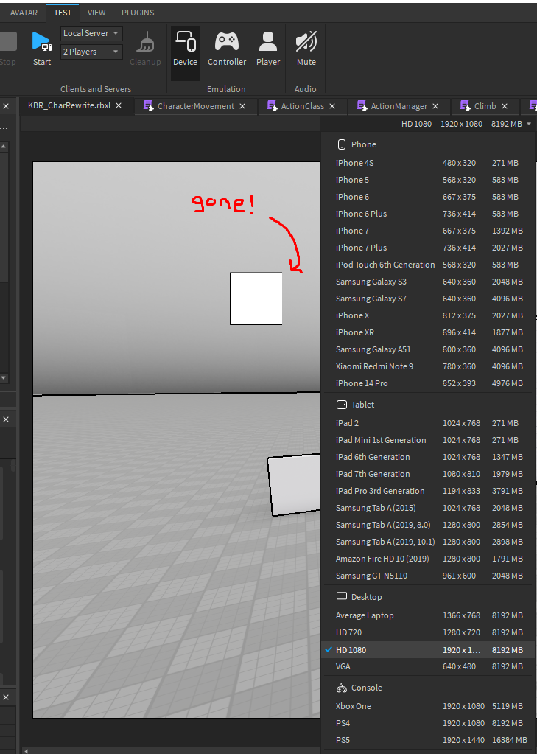
Task: Mute audio in Studio
Action: 306,49
